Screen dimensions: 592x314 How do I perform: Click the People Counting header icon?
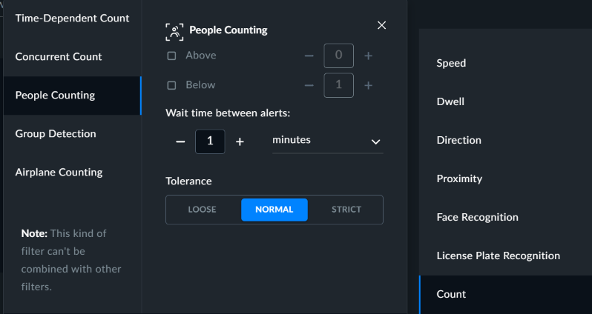[x=174, y=32]
